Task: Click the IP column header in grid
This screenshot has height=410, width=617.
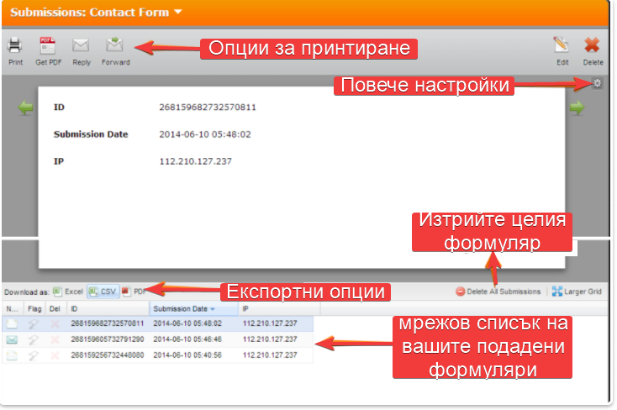Action: 279,309
